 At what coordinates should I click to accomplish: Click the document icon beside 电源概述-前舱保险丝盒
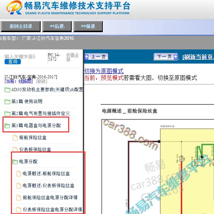pyautogui.click(x=19, y=174)
